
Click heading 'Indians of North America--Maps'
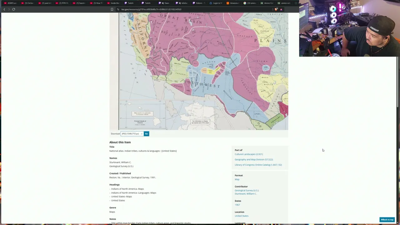[x=127, y=189]
